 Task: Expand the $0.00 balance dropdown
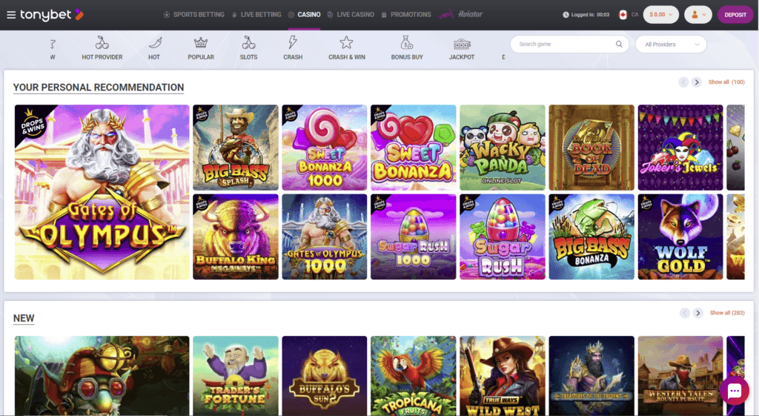[660, 15]
